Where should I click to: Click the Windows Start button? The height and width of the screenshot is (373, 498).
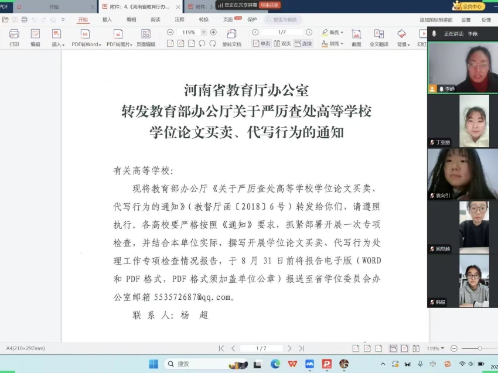click(x=154, y=364)
